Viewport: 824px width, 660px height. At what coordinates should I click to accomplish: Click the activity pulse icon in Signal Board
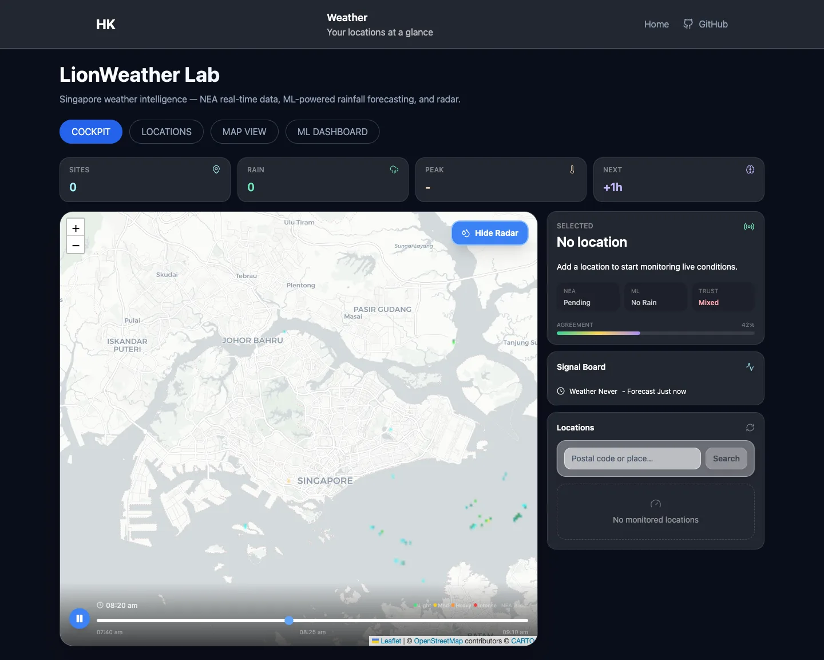[x=750, y=367]
